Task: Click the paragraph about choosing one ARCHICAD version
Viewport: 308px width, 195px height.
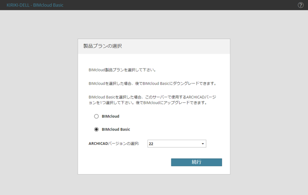Action: (152, 100)
